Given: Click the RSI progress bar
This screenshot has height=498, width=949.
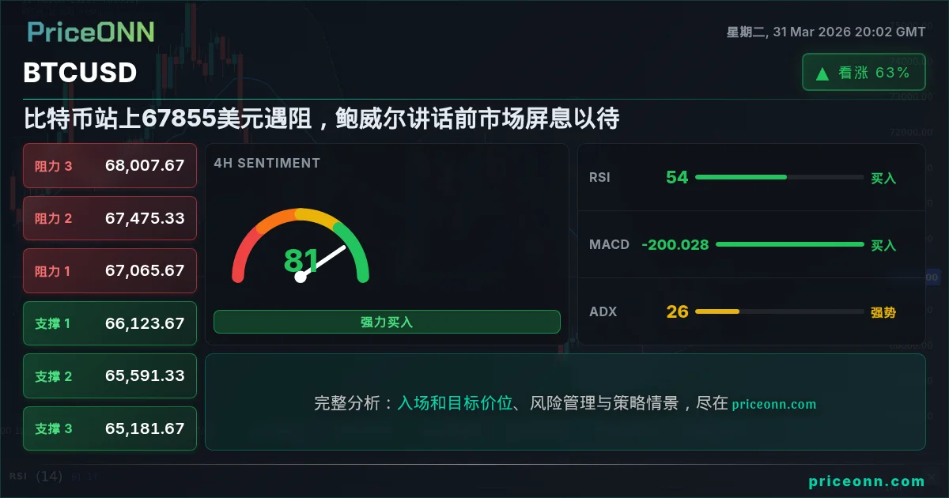Looking at the screenshot, I should click(779, 177).
